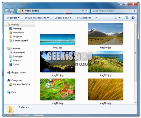Image resolution: width=141 pixels, height=118 pixels.
Task: Open Risorse recenti
Action: coord(21,41)
